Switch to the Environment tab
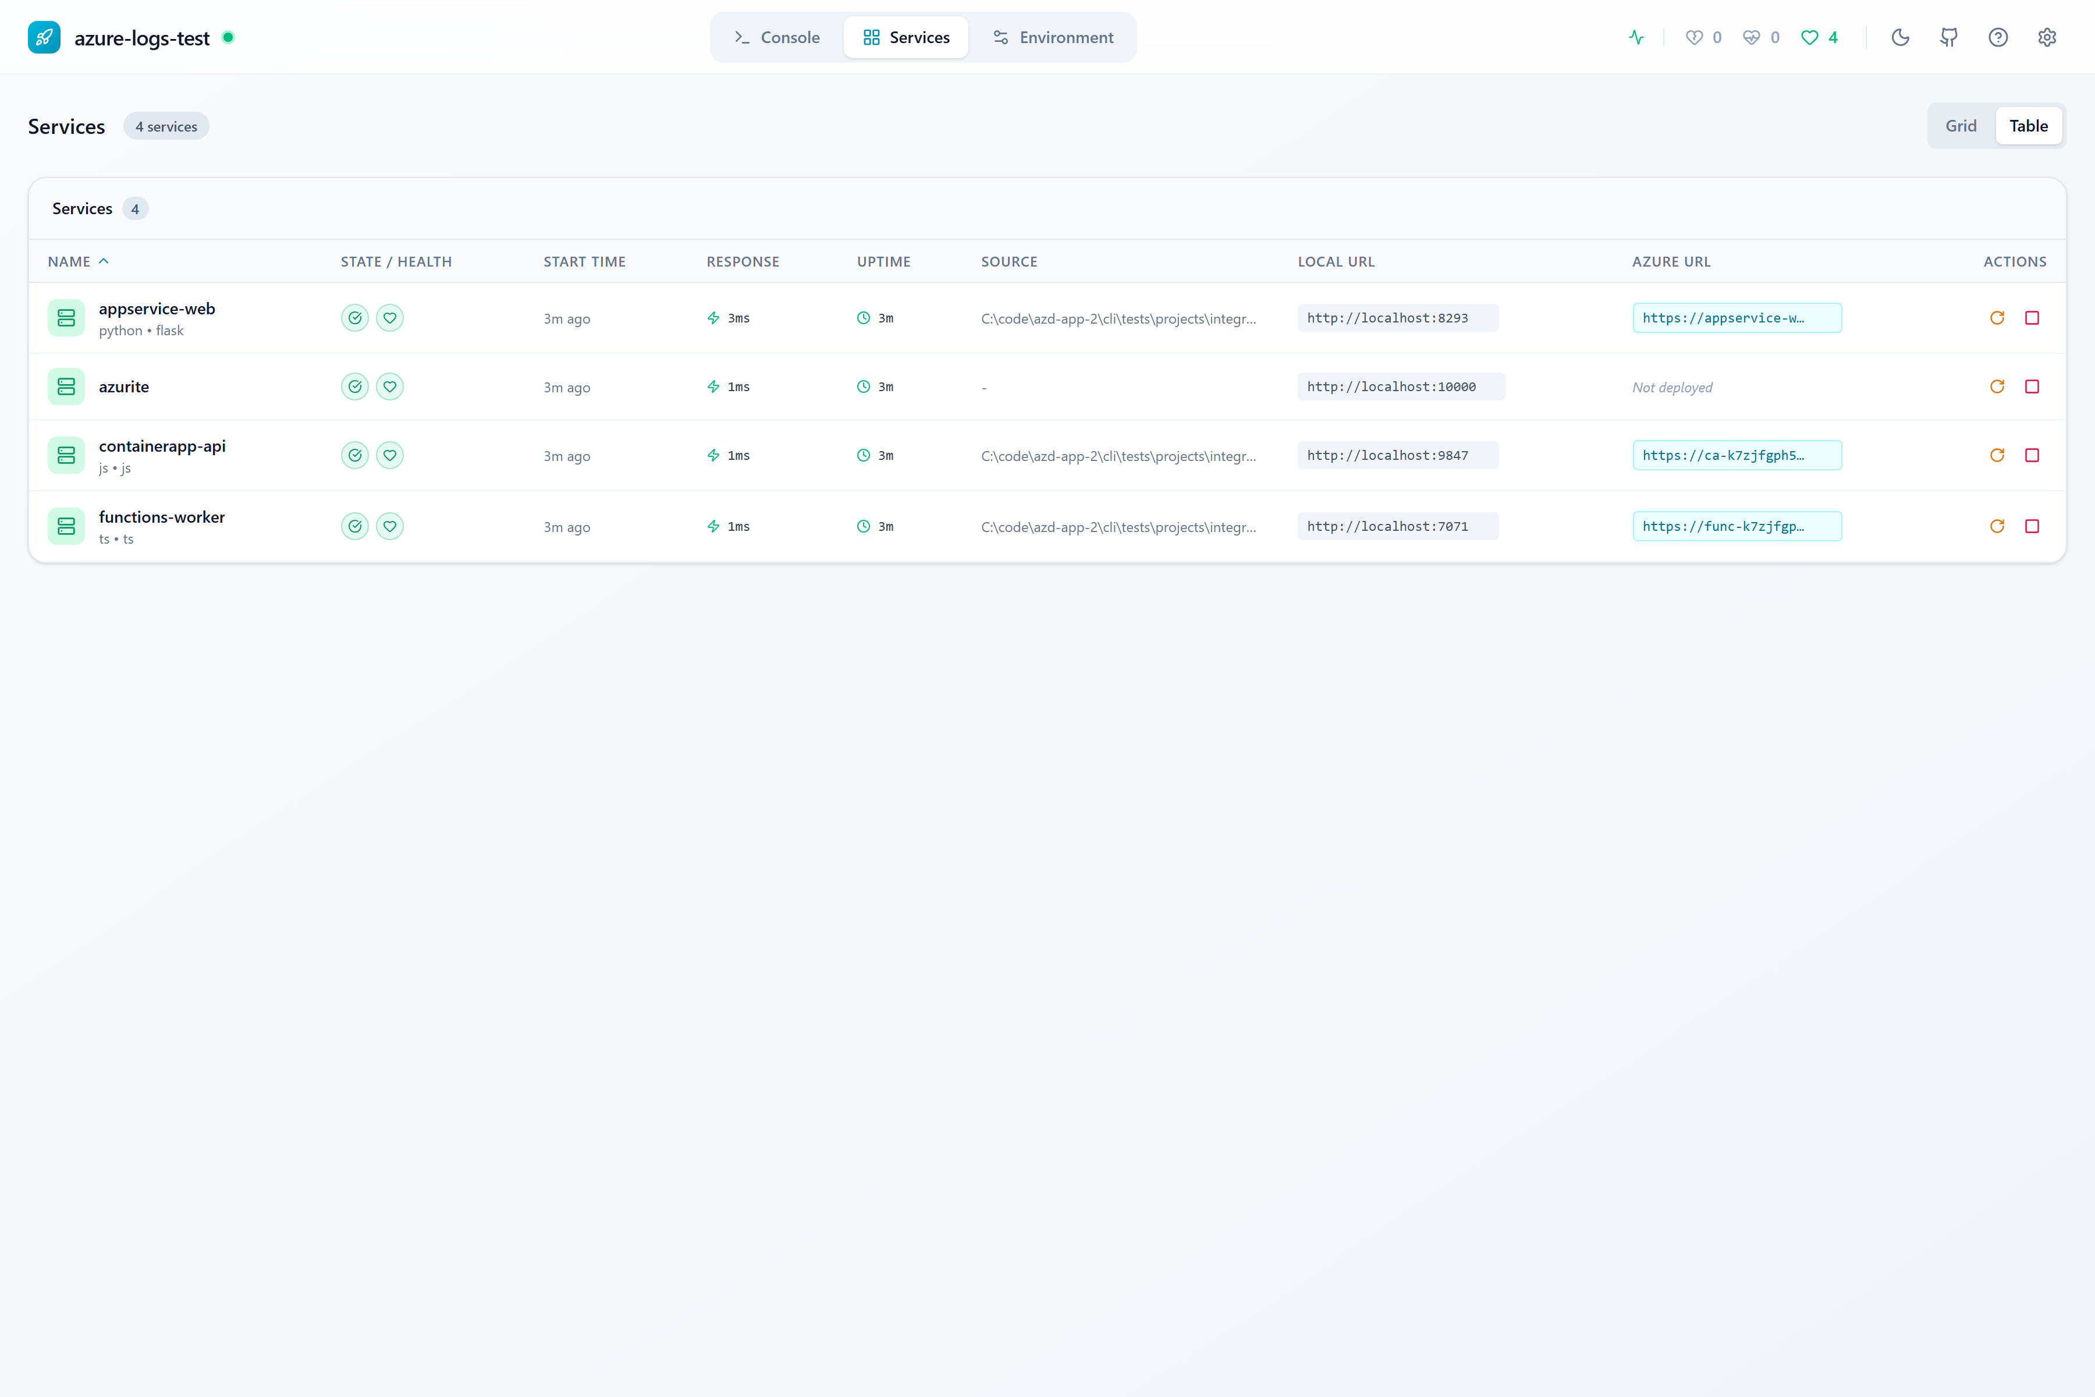 pyautogui.click(x=1053, y=37)
